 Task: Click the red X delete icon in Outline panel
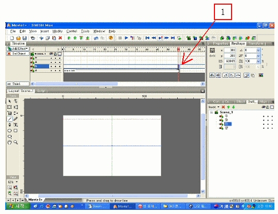(x=223, y=107)
